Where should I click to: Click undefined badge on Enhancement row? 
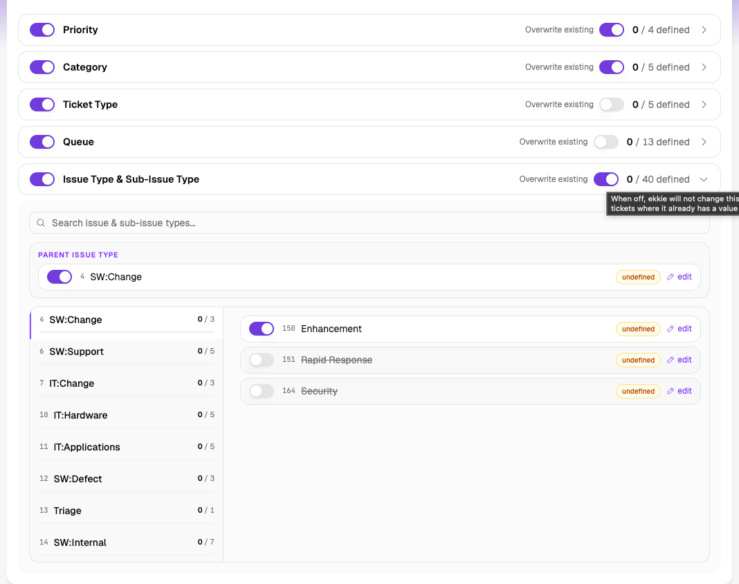(638, 329)
